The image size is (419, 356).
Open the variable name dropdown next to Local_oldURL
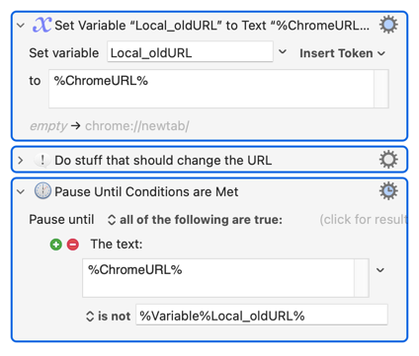tap(283, 51)
